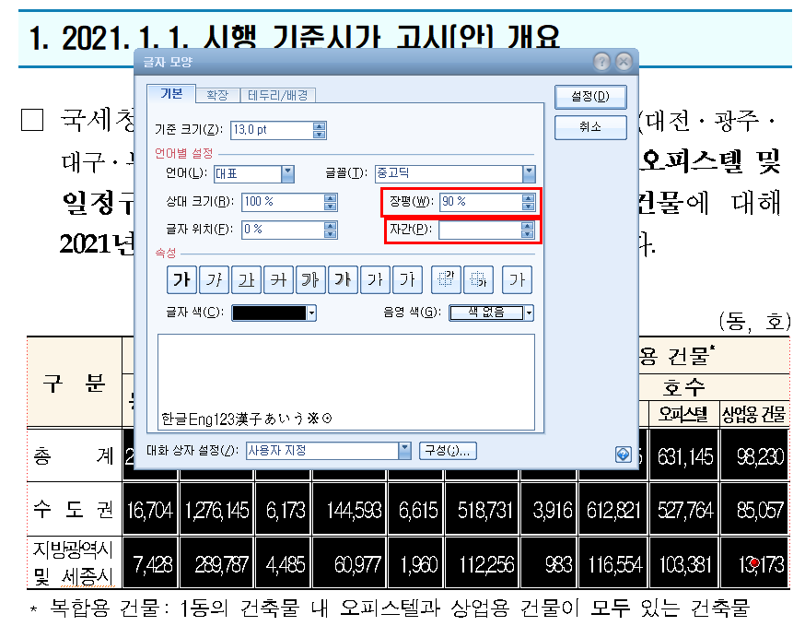Toggle the emboss 가 attribute button

pos(375,279)
